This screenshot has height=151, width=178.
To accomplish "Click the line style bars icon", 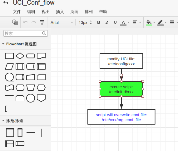I will pyautogui.click(x=172, y=22).
